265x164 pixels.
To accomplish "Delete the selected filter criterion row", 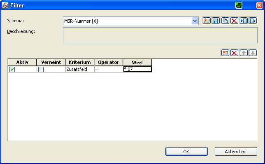I will click(234, 53).
